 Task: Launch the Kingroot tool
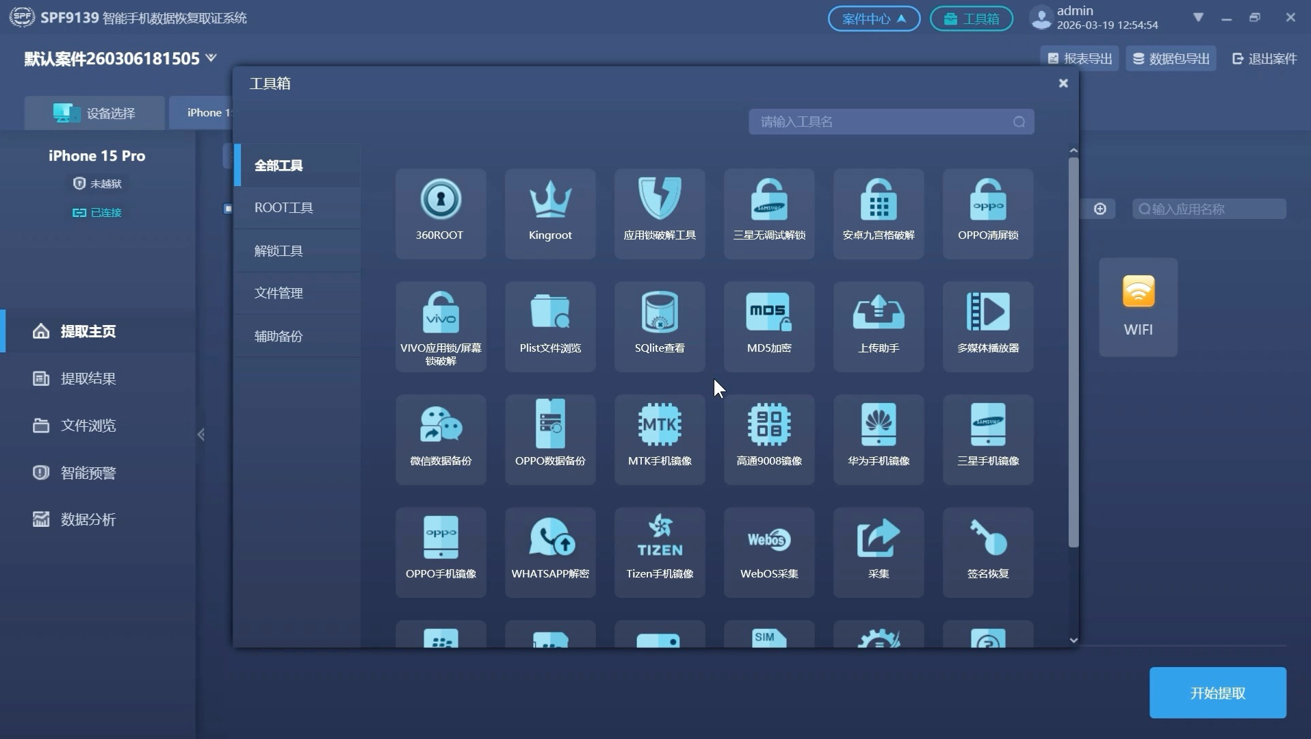tap(550, 213)
